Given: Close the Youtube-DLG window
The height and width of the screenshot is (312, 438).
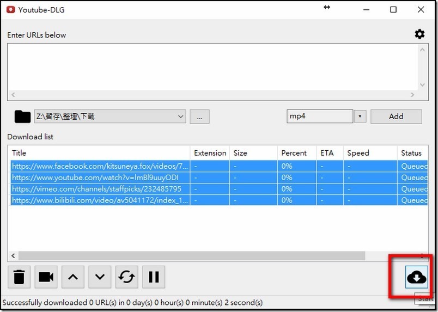Looking at the screenshot, I should pos(421,10).
